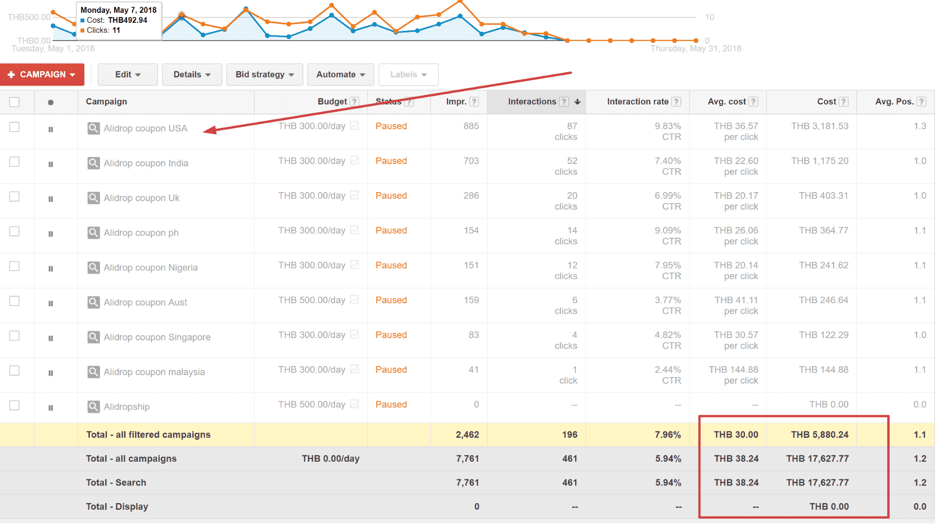The image size is (952, 524).
Task: Click the search icon beside Alidrop coupon Aust
Action: pos(93,302)
